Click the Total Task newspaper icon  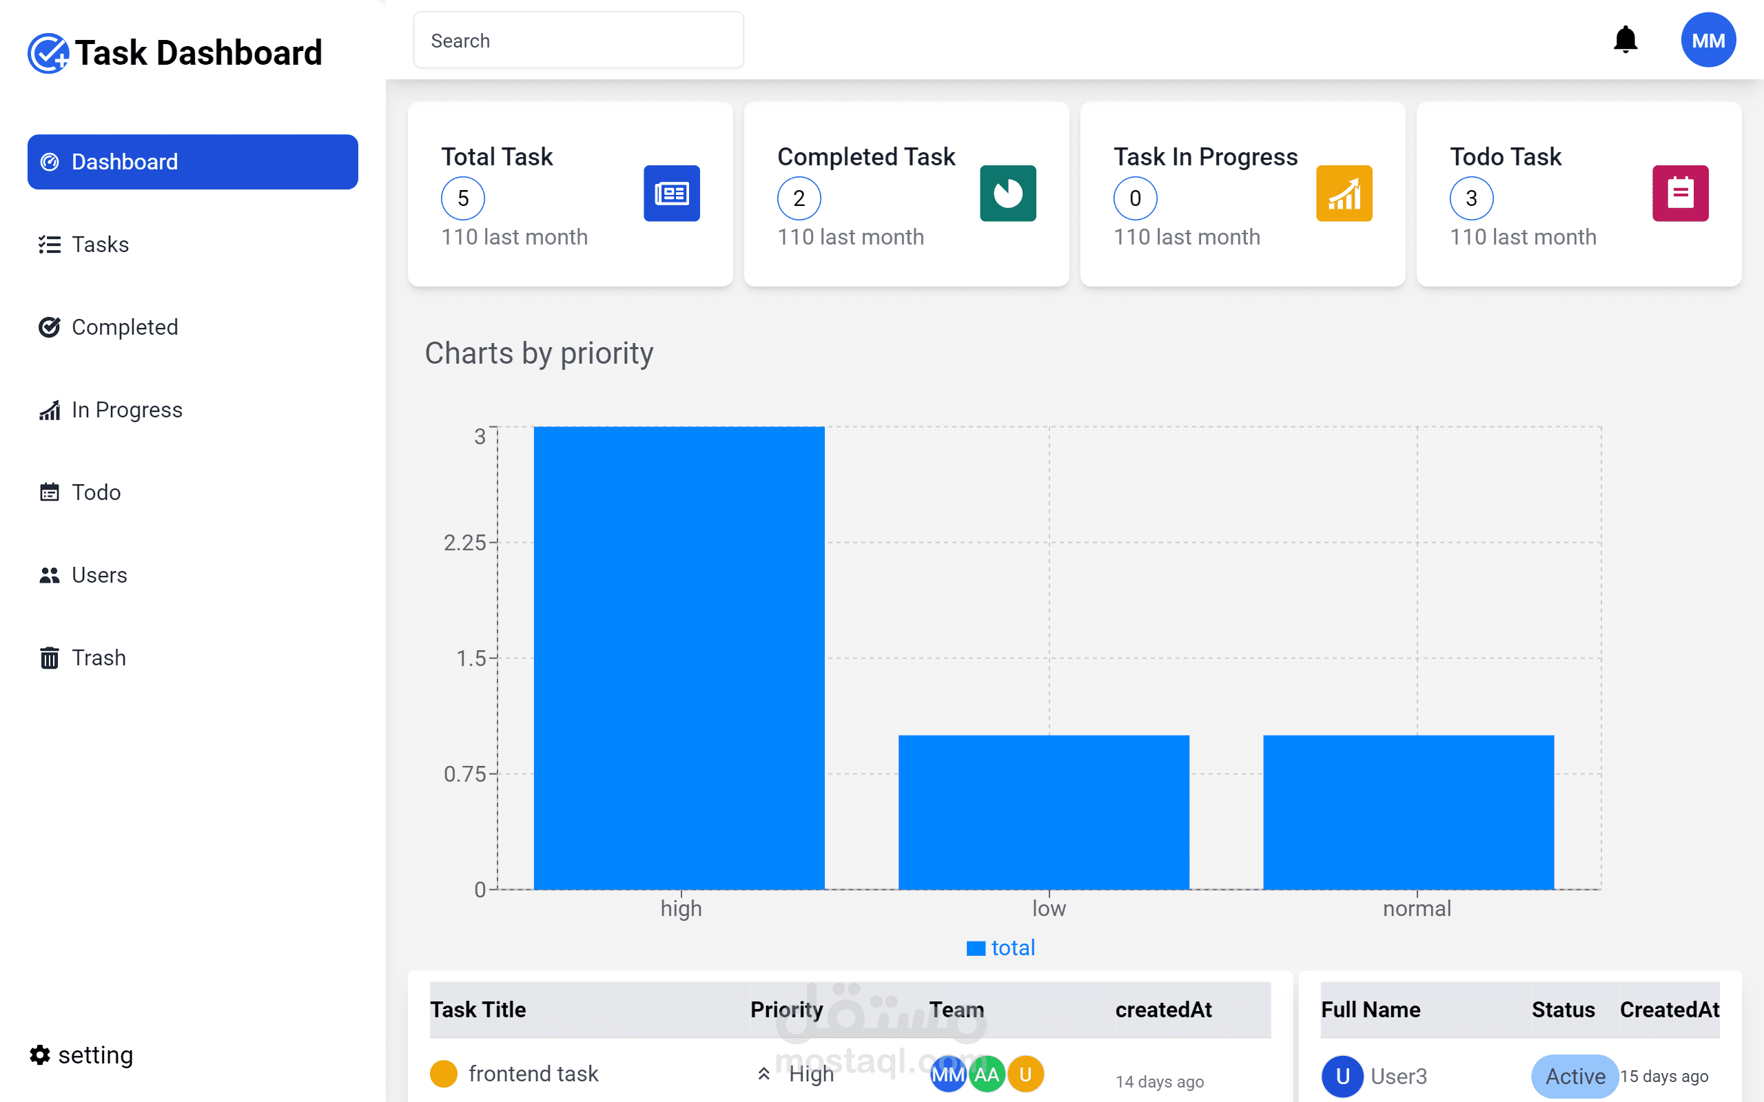click(671, 193)
